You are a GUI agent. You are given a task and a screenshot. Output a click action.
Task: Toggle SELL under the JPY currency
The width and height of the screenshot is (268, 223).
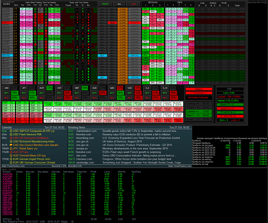[24, 98]
